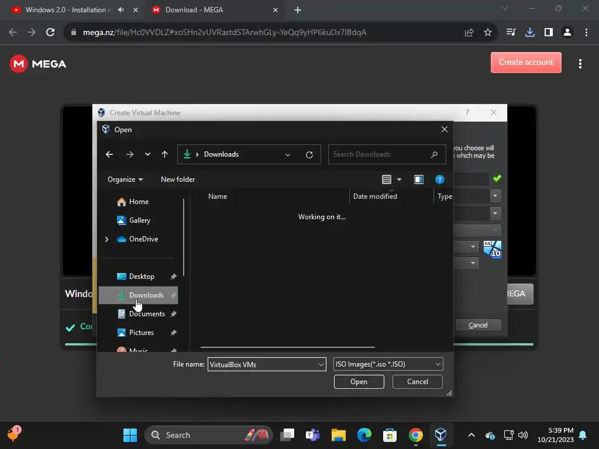Open volume control in system tray
The width and height of the screenshot is (599, 449).
523,435
